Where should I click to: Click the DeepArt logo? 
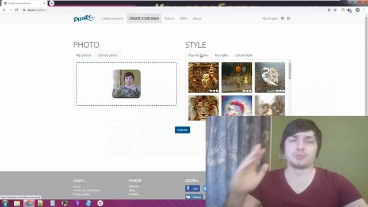[84, 18]
